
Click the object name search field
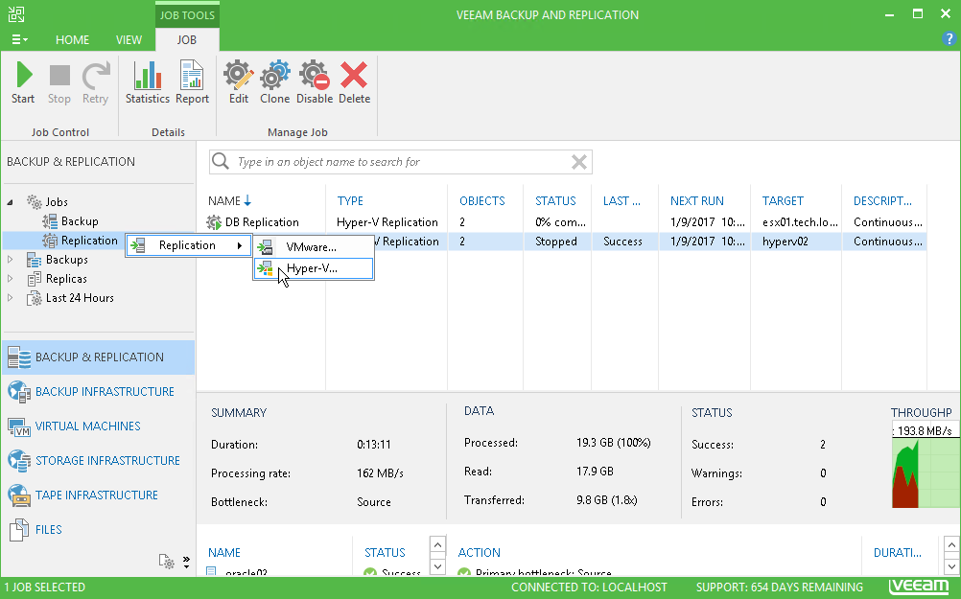click(x=402, y=162)
